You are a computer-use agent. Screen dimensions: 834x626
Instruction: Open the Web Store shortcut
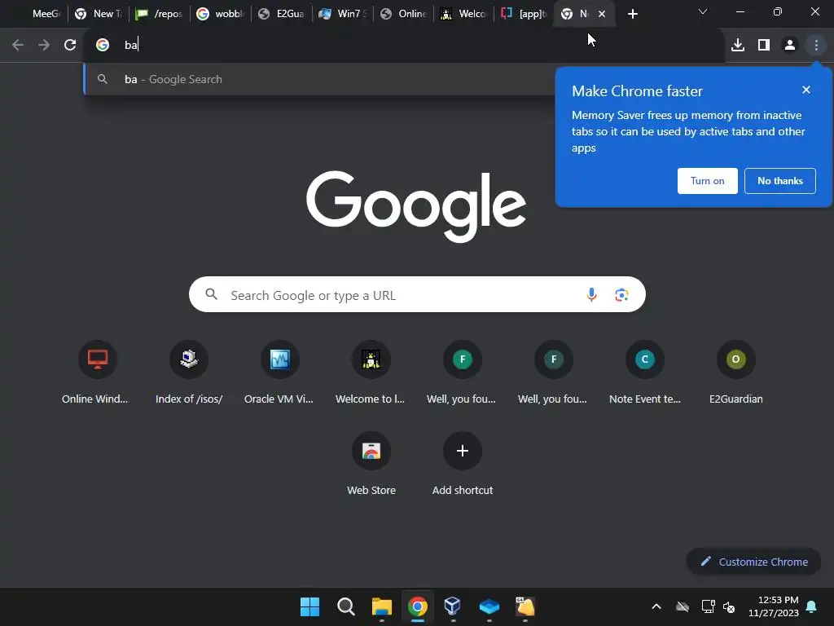(x=371, y=465)
